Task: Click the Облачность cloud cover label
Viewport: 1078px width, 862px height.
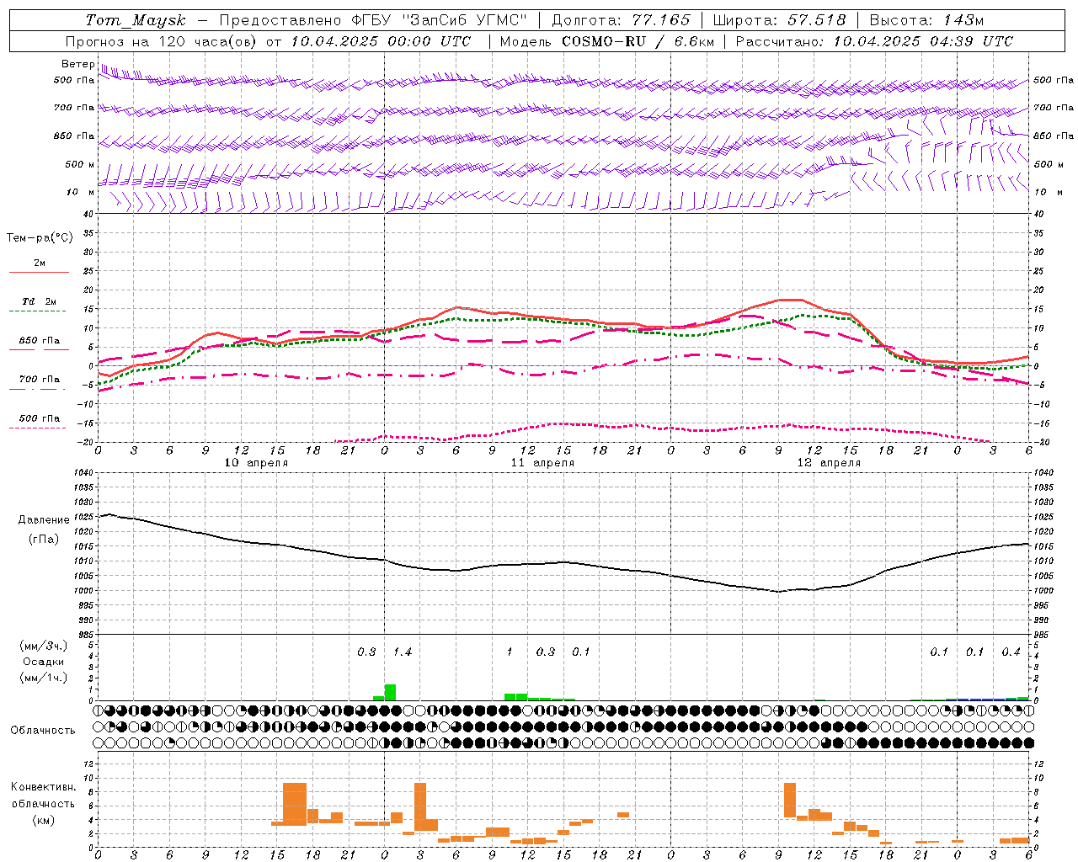Action: point(43,730)
